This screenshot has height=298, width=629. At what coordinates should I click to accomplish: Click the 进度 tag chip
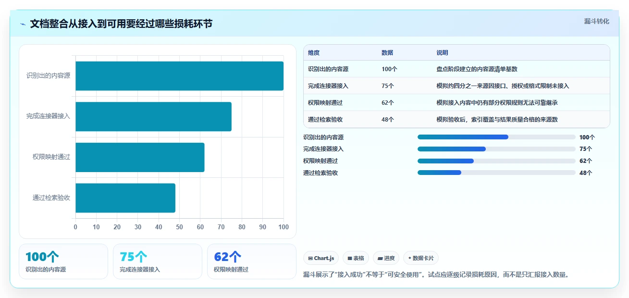point(386,258)
